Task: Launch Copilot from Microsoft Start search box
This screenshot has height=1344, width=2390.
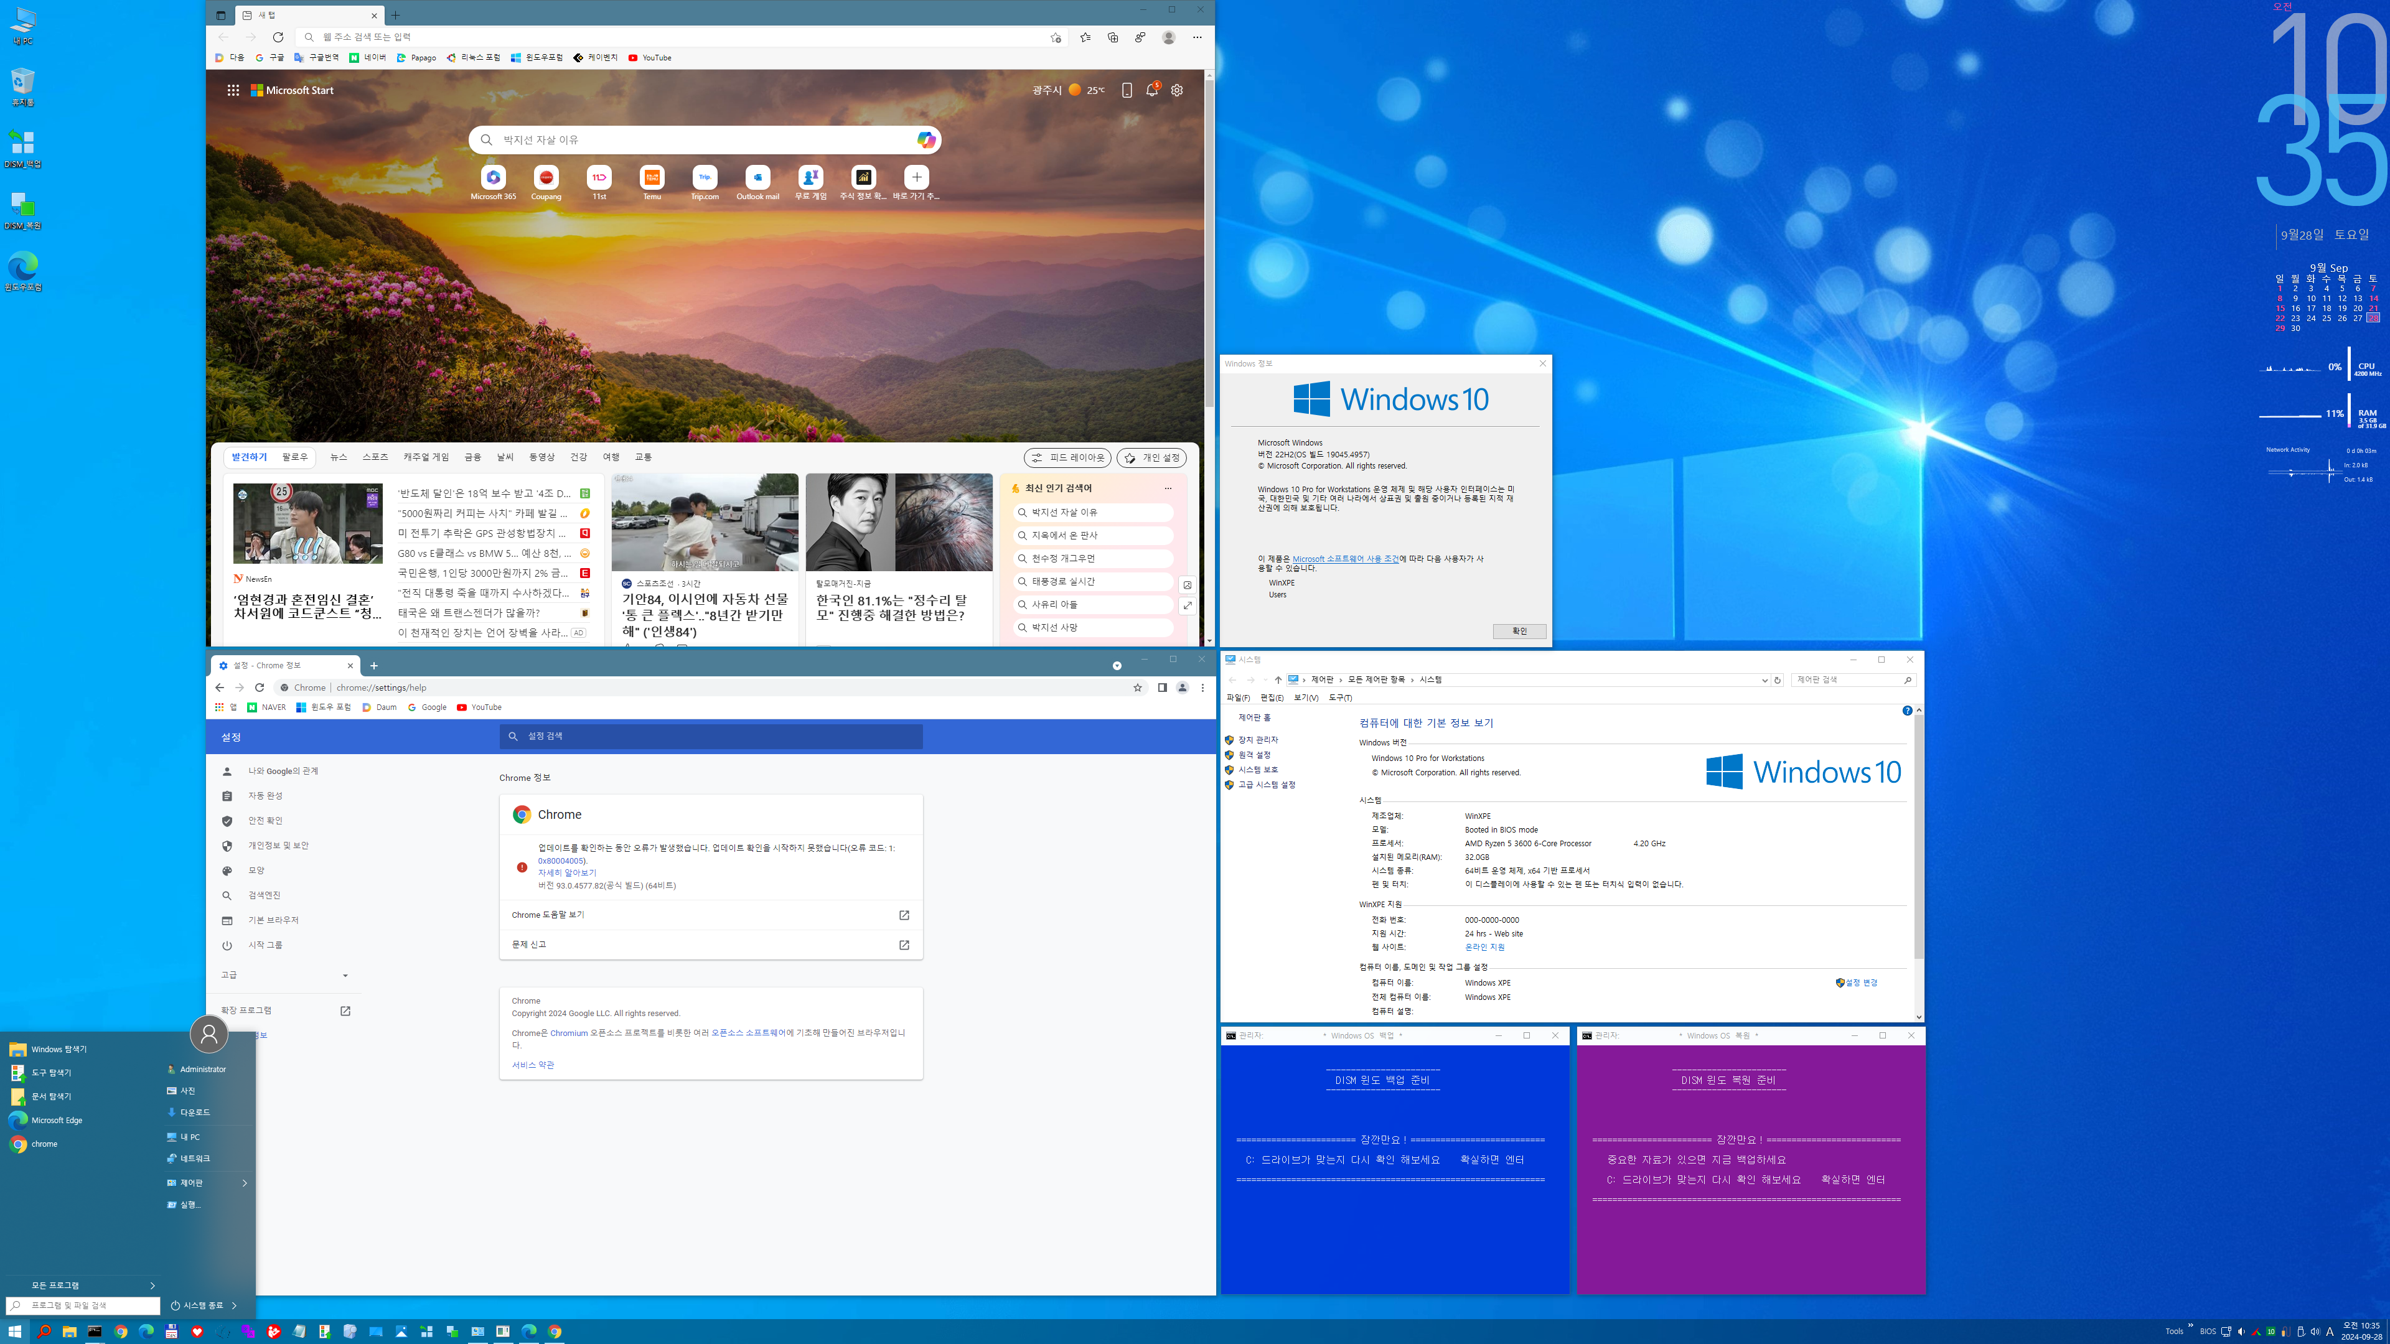Action: 925,139
